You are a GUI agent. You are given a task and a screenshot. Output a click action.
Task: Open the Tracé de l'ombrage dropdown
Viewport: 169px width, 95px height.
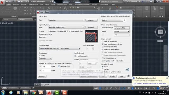click(x=121, y=28)
